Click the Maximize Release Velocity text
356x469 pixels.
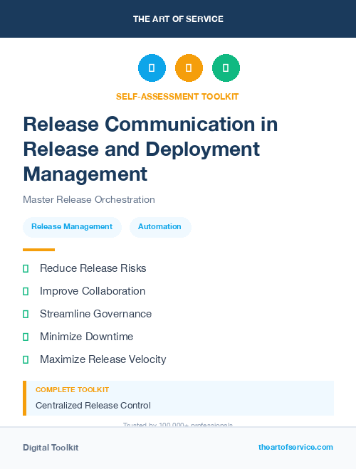coord(103,359)
